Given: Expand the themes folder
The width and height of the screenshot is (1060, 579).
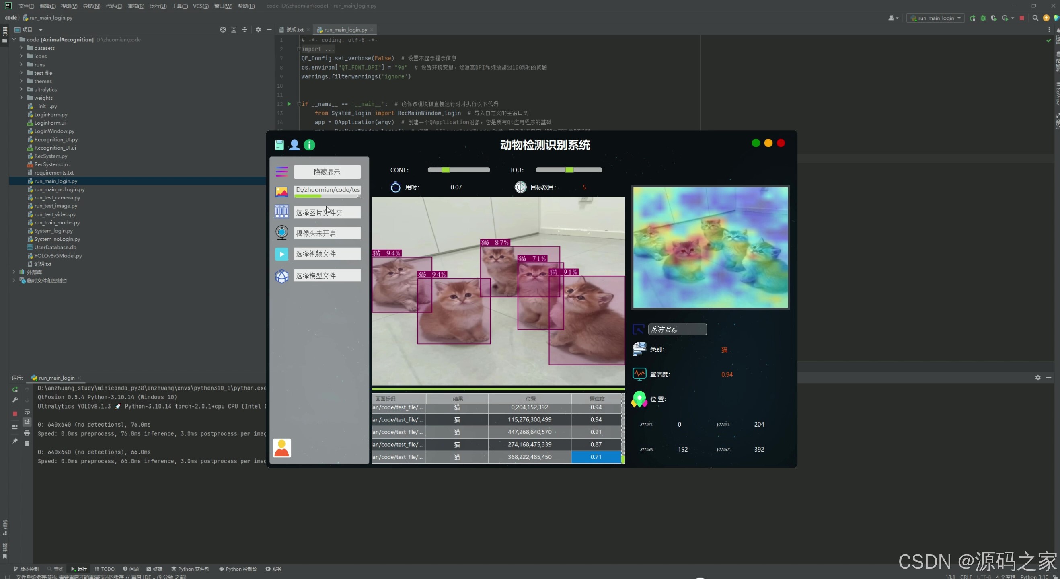Looking at the screenshot, I should [x=21, y=81].
